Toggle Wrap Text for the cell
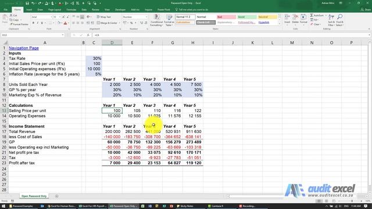The image size is (372, 209). [103, 17]
